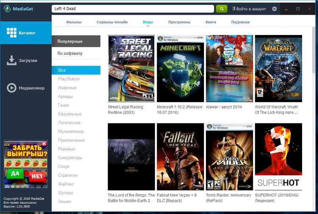This screenshot has height=214, width=318.
Task: Open the Программы tab
Action: [179, 22]
